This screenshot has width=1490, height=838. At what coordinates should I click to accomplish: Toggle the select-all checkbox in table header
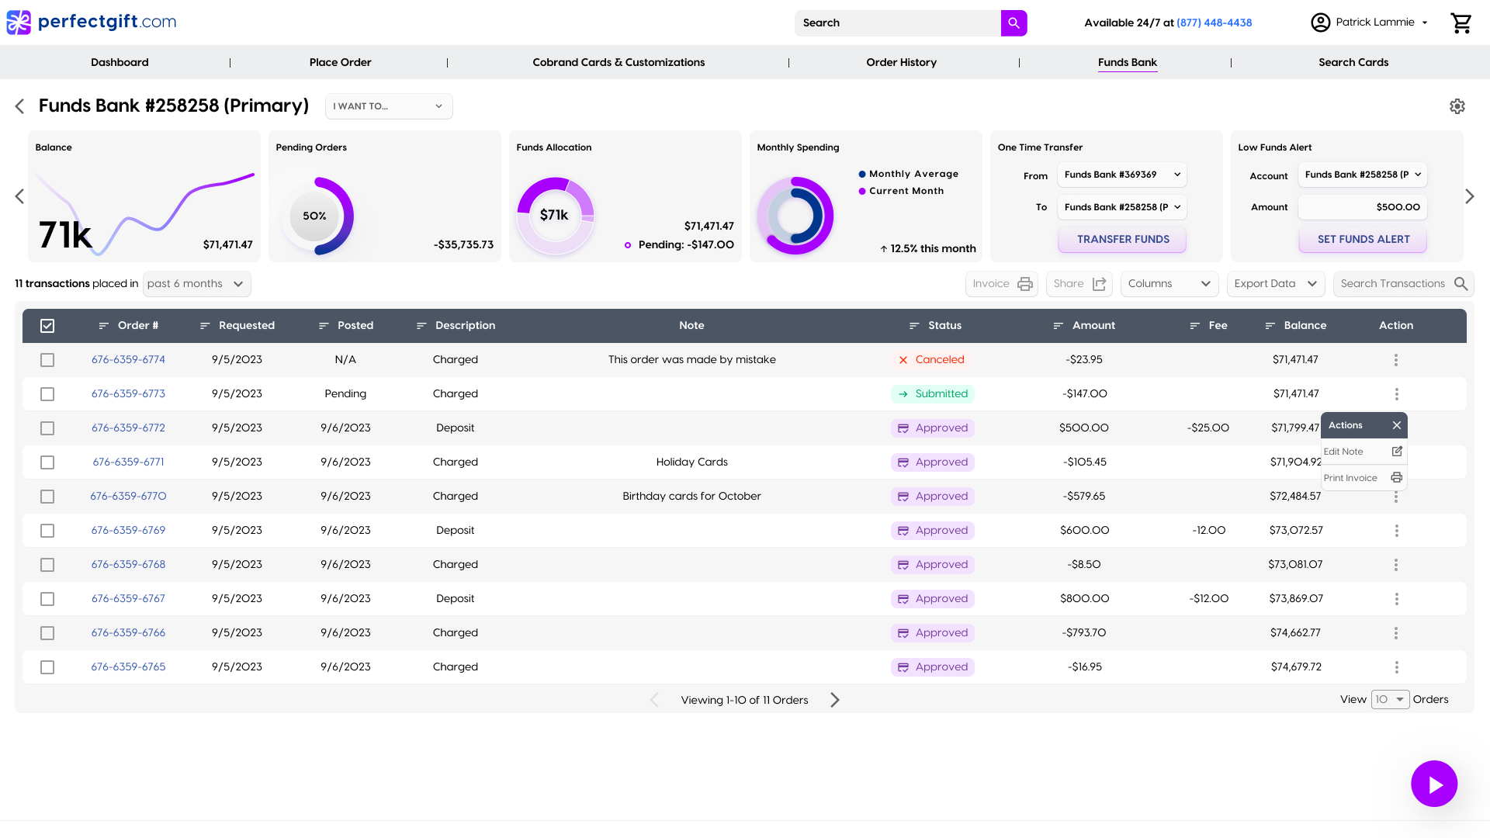[47, 326]
